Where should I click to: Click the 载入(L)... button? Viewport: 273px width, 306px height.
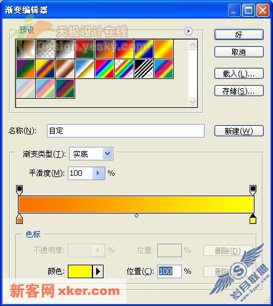(x=239, y=73)
